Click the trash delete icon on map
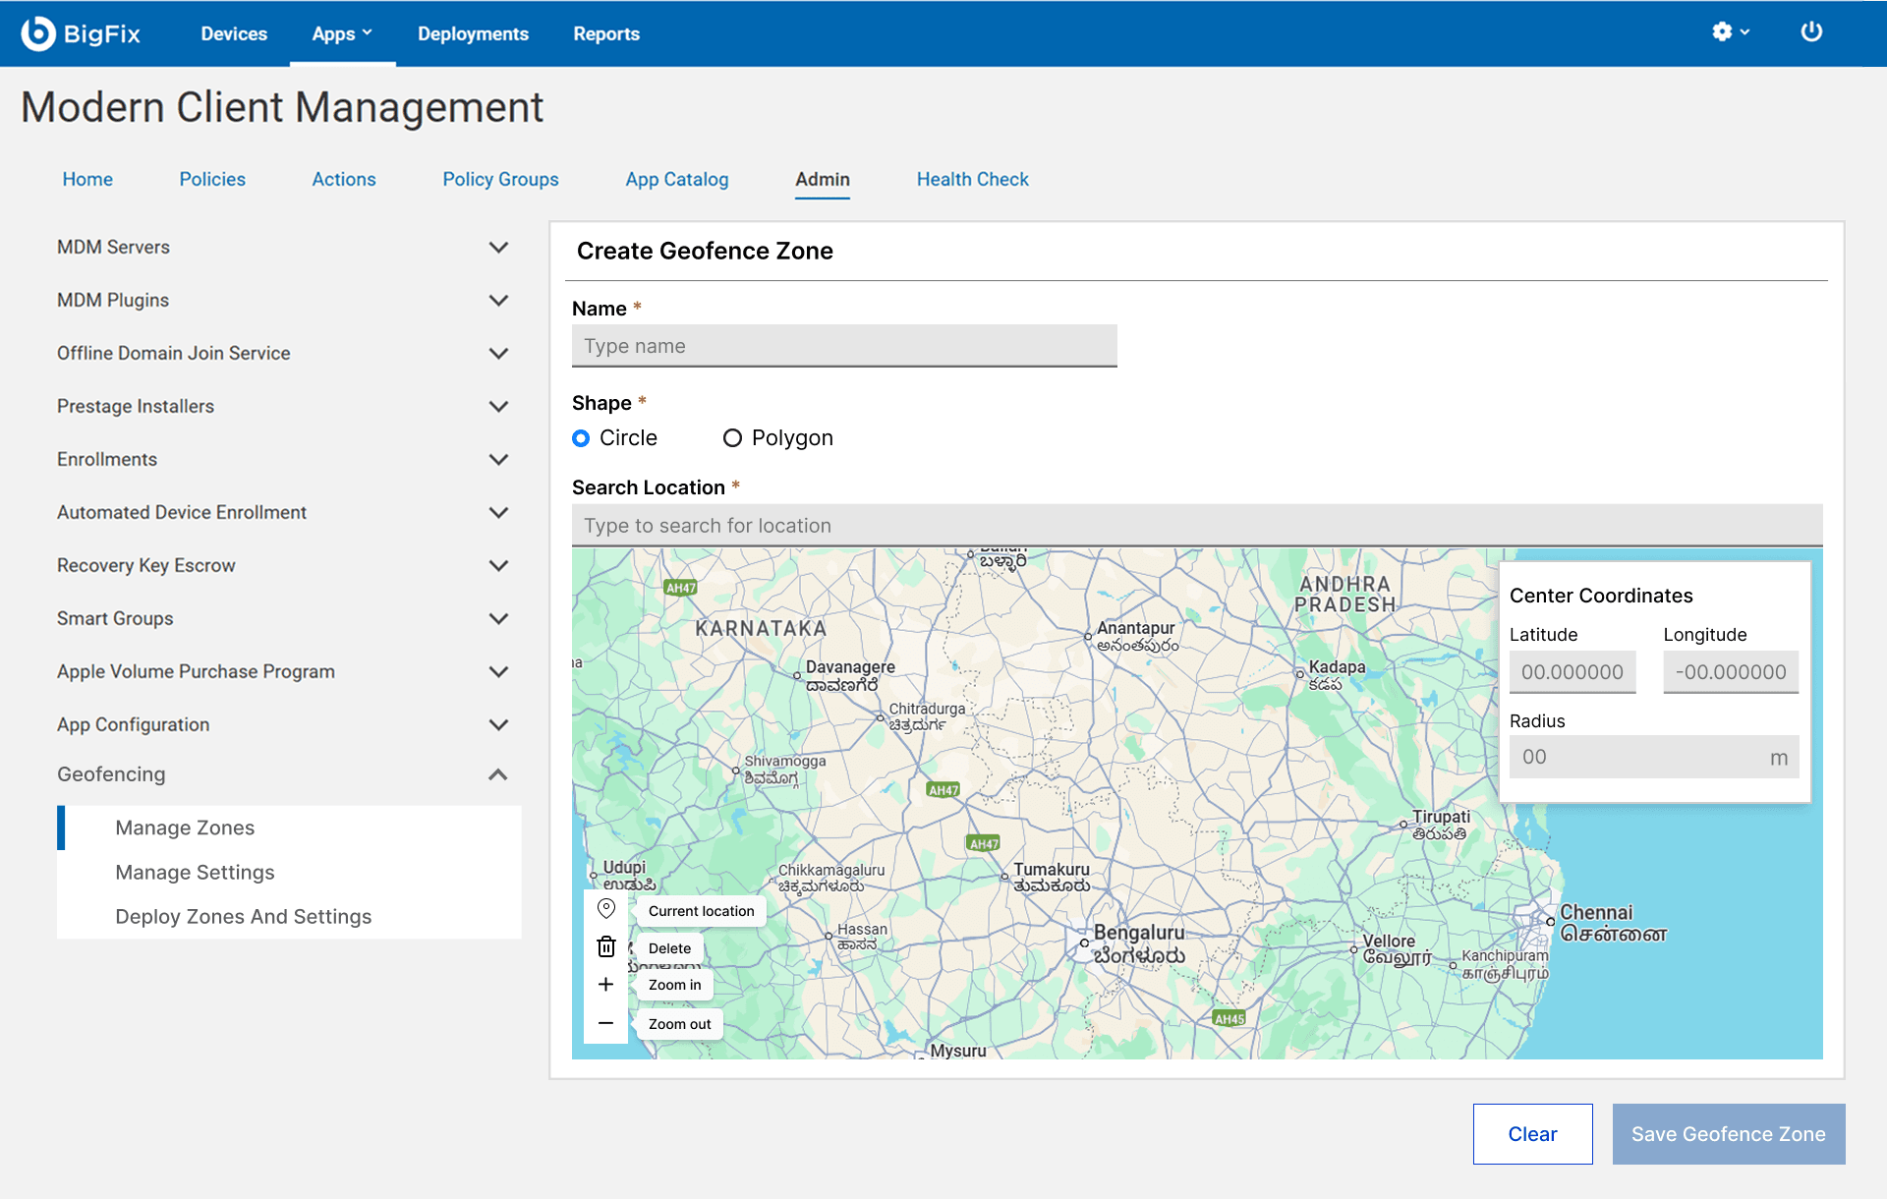The width and height of the screenshot is (1887, 1199). click(x=606, y=946)
